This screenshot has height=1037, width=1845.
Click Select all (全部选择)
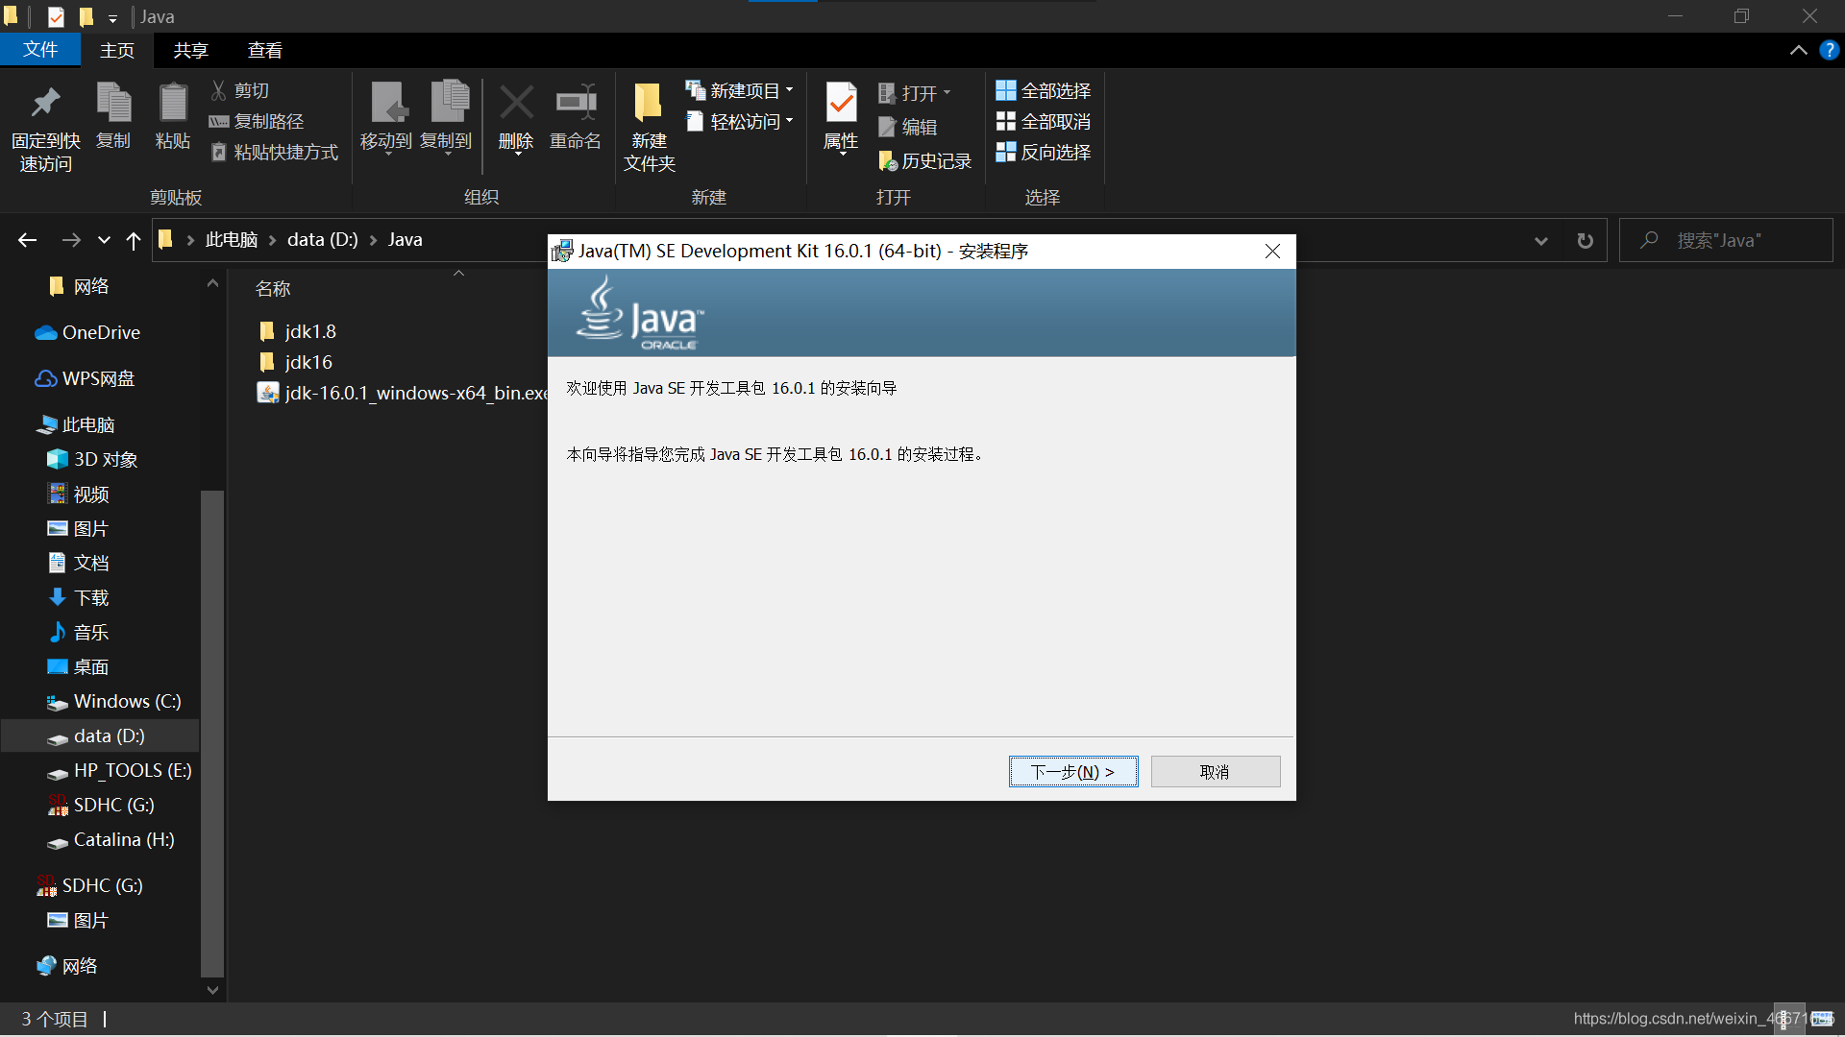pos(1044,90)
